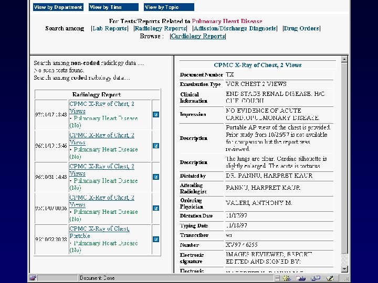Click the View by Time button

(113, 7)
